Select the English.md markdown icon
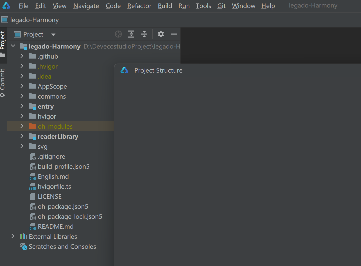The height and width of the screenshot is (266, 361). click(x=32, y=177)
